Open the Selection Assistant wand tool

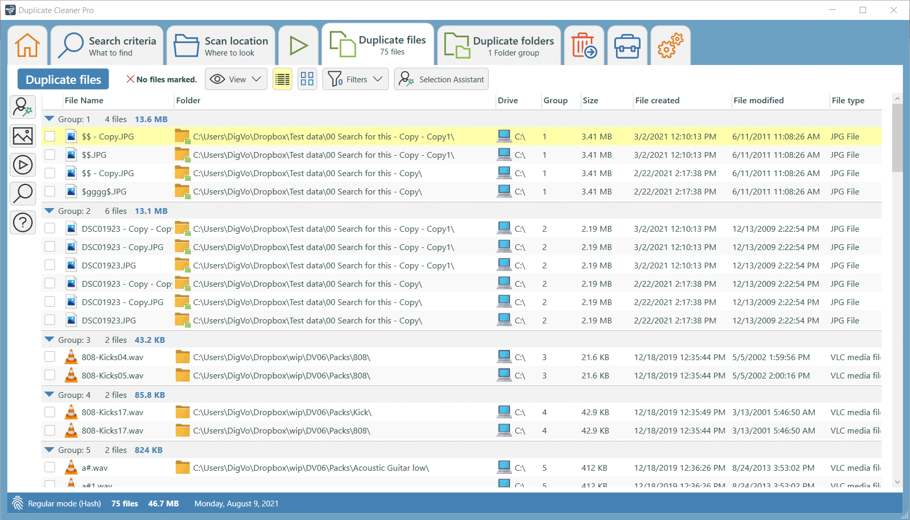tap(23, 107)
